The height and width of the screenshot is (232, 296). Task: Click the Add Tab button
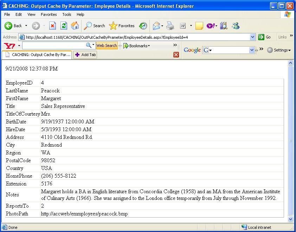pos(85,55)
